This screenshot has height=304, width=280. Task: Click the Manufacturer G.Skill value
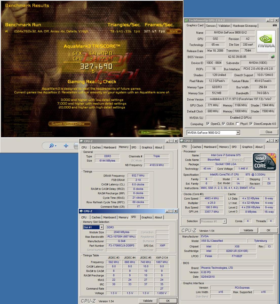coord(122,241)
